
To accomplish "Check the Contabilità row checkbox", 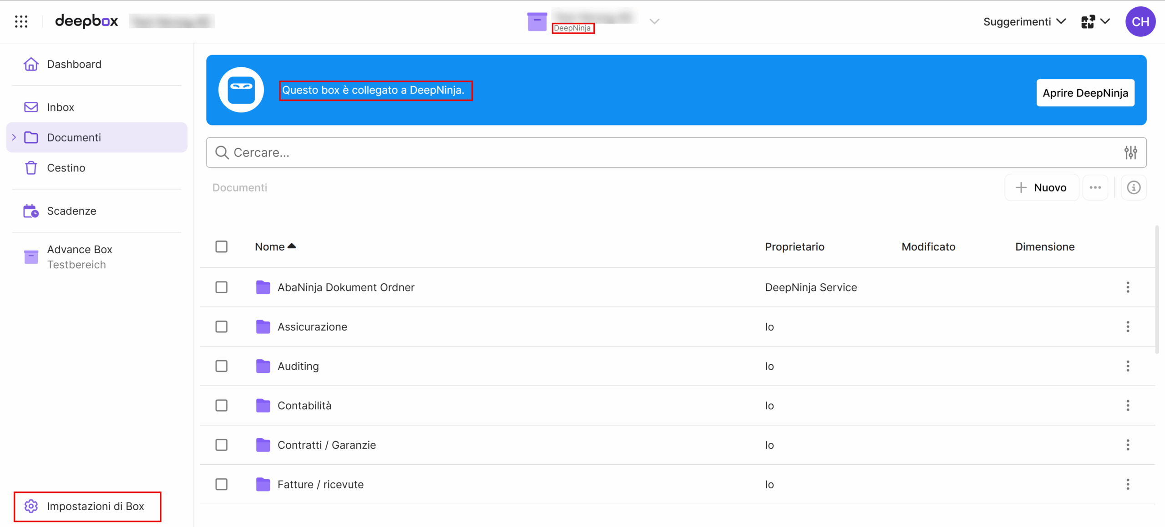I will (222, 406).
